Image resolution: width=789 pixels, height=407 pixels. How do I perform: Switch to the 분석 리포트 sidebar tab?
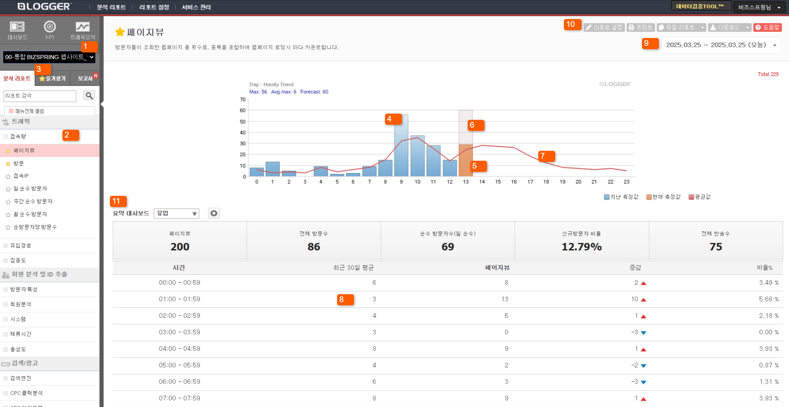(x=17, y=78)
